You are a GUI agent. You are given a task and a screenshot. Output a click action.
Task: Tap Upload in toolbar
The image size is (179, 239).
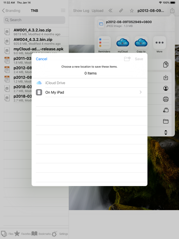click(x=97, y=11)
